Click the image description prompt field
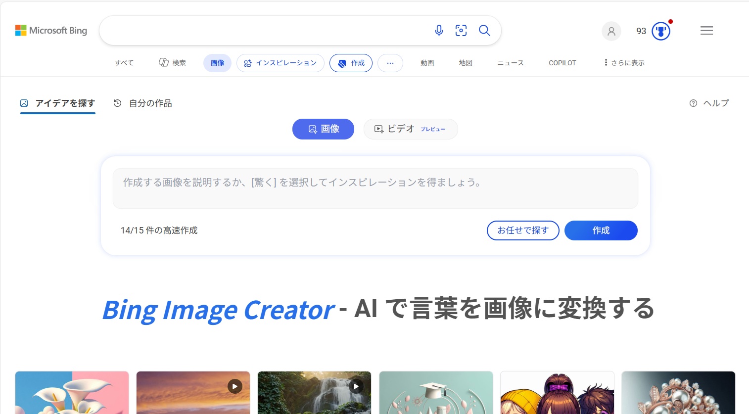 point(375,188)
